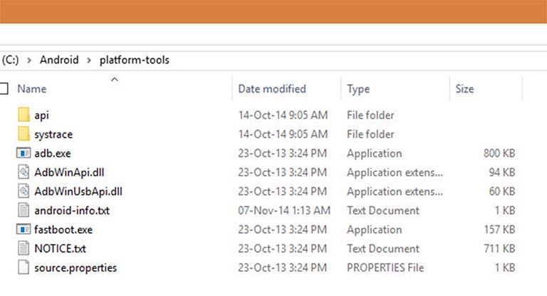
Task: Click the AdbWinUsbApi.dll file icon
Action: (x=24, y=191)
